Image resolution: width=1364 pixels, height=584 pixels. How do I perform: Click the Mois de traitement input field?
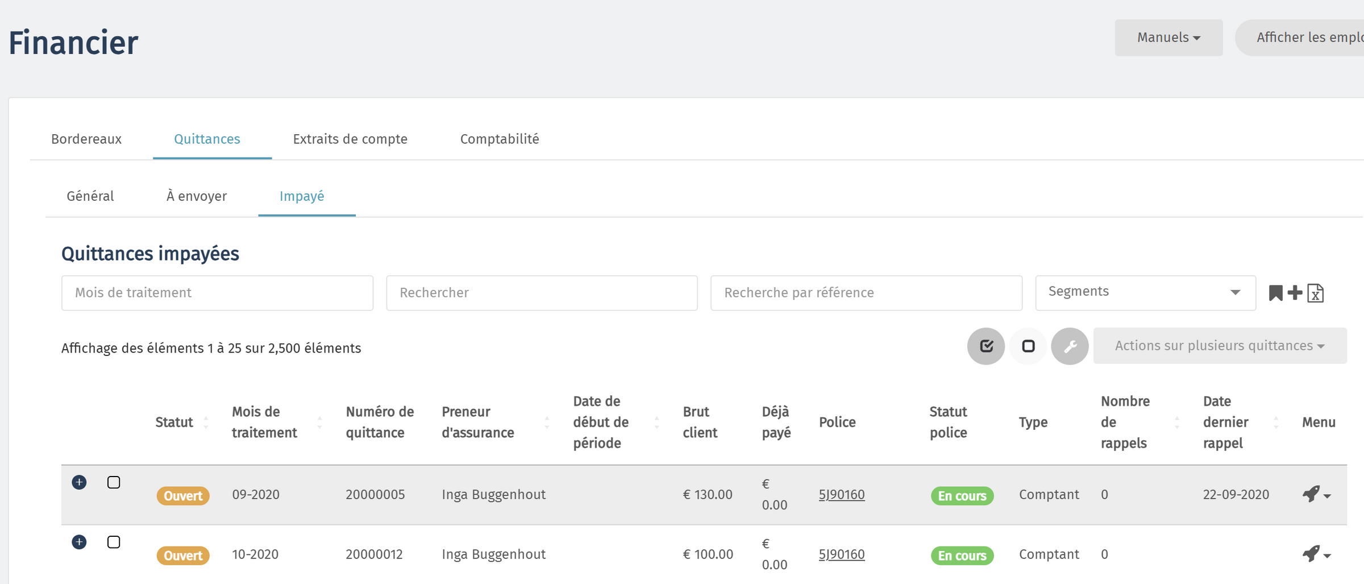pyautogui.click(x=217, y=293)
